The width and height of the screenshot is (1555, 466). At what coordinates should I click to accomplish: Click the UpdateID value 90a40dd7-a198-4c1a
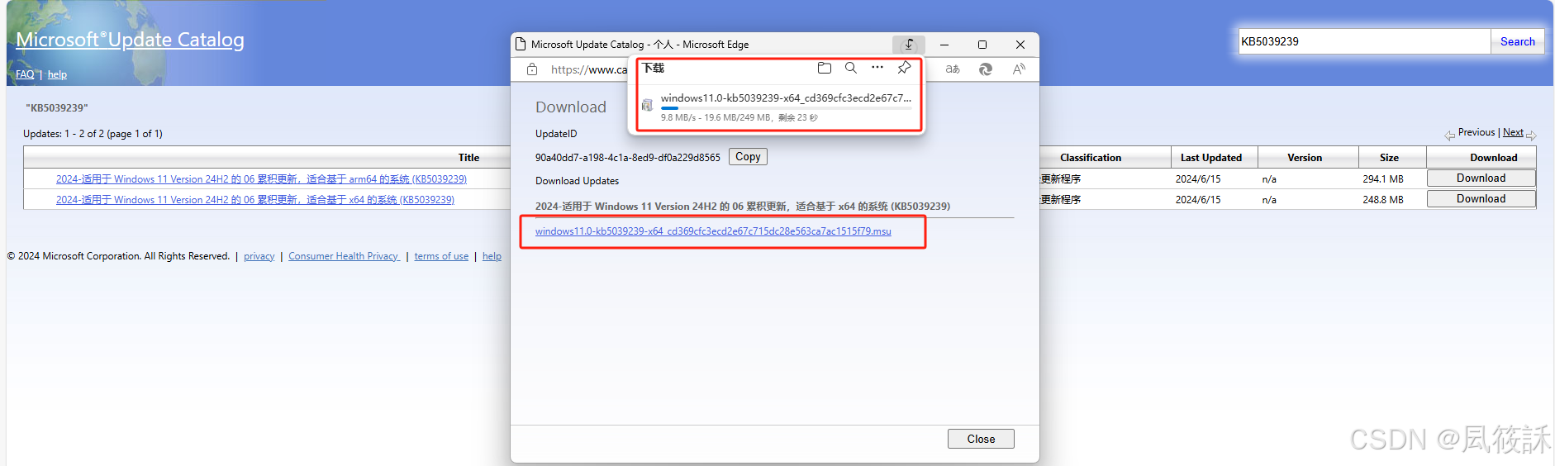628,157
